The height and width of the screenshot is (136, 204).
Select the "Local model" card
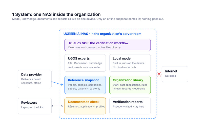130,63
